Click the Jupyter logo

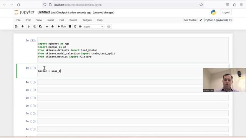24,12
